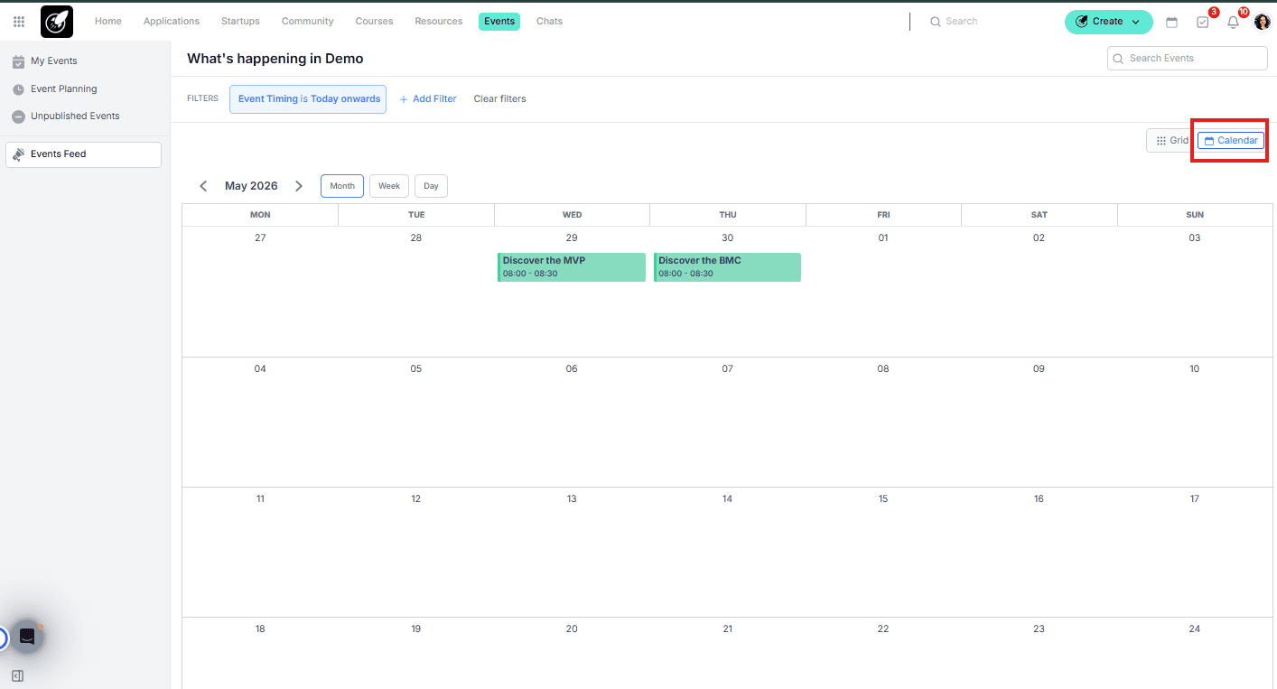Open the apps grid launcher icon
1277x689 pixels.
pos(19,22)
